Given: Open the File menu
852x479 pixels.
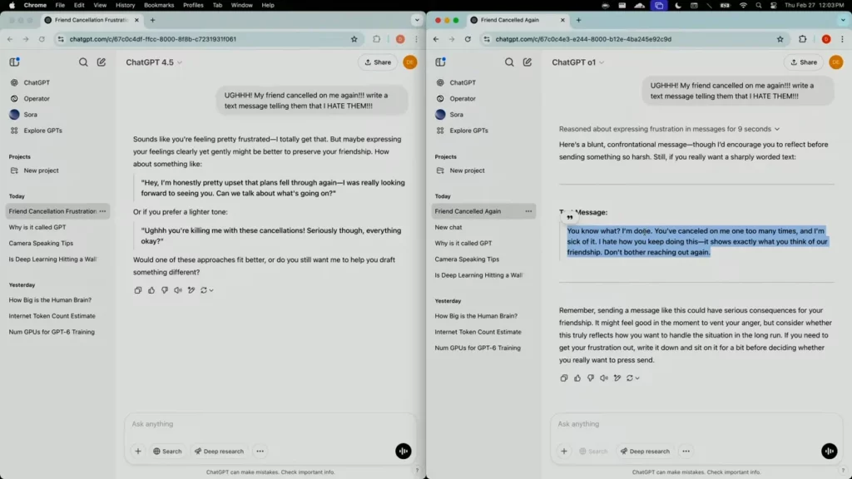Looking at the screenshot, I should point(60,5).
